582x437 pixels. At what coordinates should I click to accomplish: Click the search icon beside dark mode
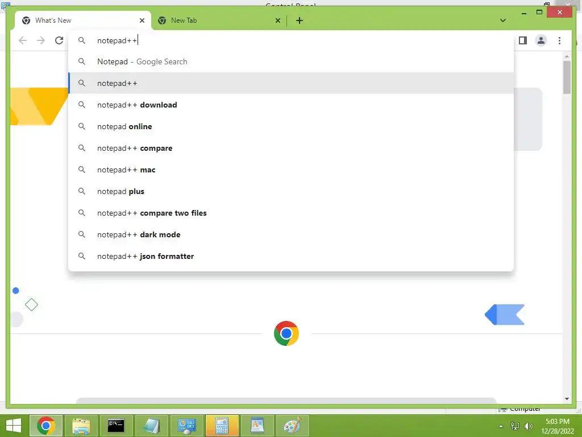(x=82, y=234)
